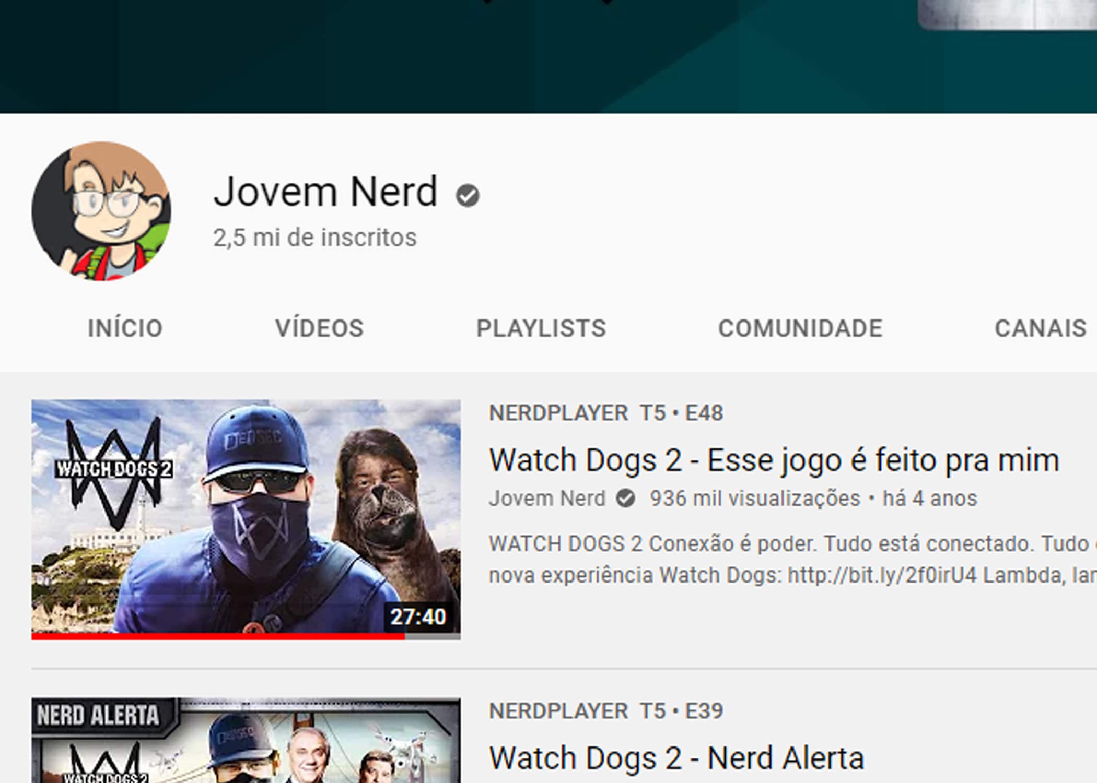The image size is (1097, 783).
Task: Click verified badge next to channel title
Action: click(468, 196)
